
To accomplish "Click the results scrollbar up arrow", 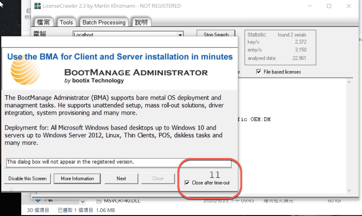I will [349, 82].
